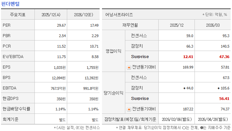
Task: Click 당기순이익 컨센서스 value 67.5
Action: (226, 78)
